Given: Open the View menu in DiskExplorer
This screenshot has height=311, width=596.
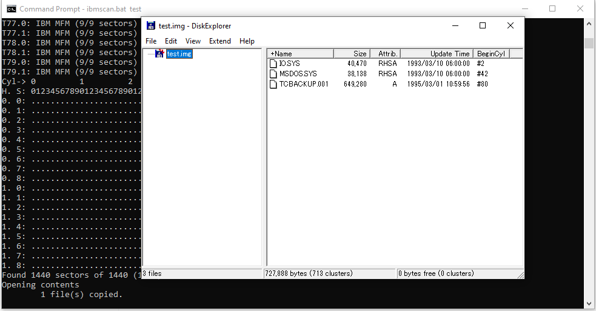Looking at the screenshot, I should 193,41.
